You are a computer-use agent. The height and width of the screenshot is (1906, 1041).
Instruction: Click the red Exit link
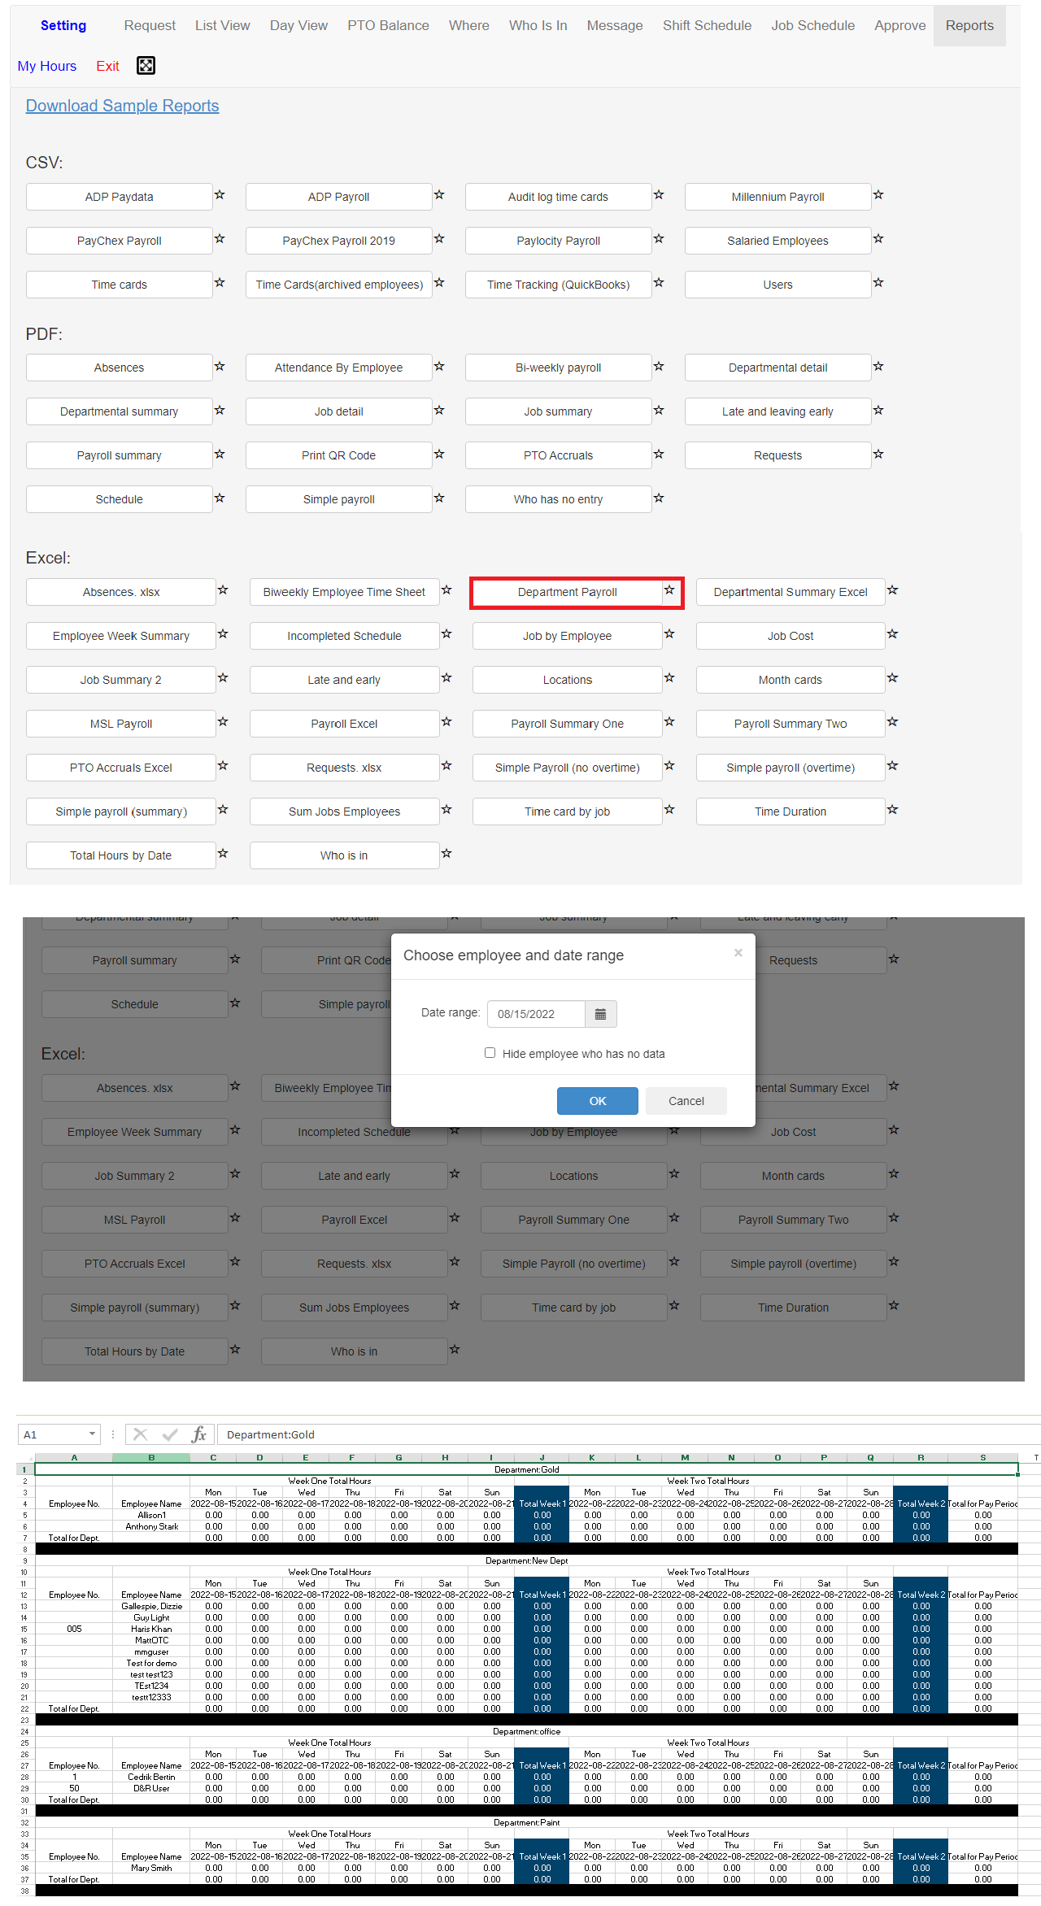(107, 66)
